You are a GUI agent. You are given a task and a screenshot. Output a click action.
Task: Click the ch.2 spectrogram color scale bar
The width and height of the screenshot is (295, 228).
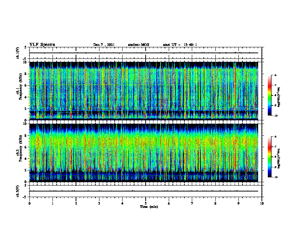(270, 157)
